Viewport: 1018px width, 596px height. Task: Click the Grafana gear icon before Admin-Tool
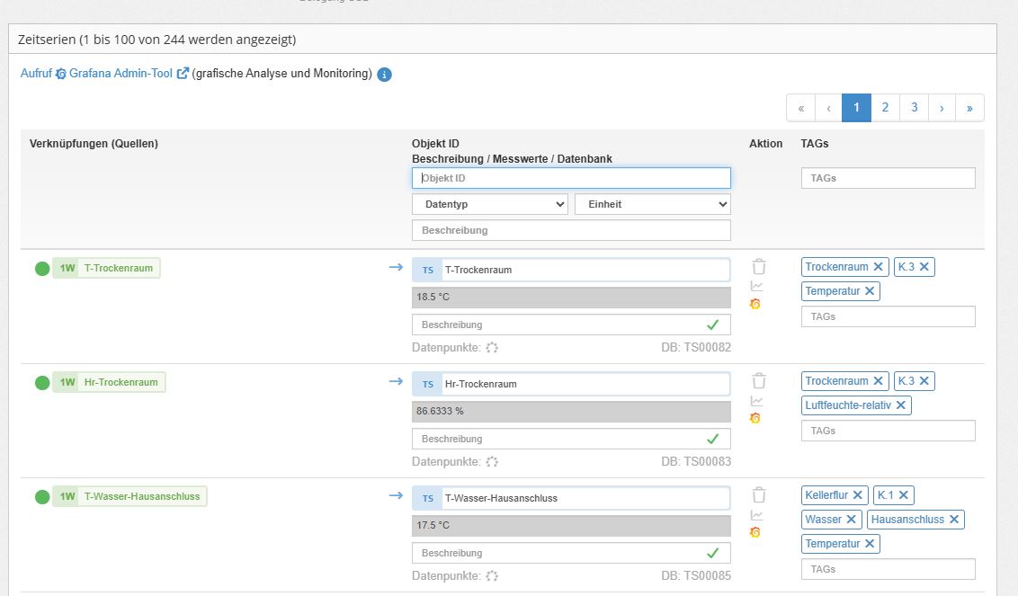click(x=61, y=74)
